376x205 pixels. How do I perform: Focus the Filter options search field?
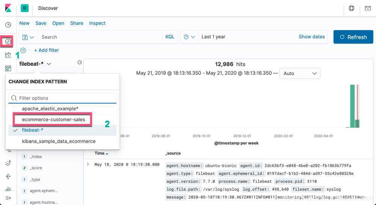pos(62,98)
